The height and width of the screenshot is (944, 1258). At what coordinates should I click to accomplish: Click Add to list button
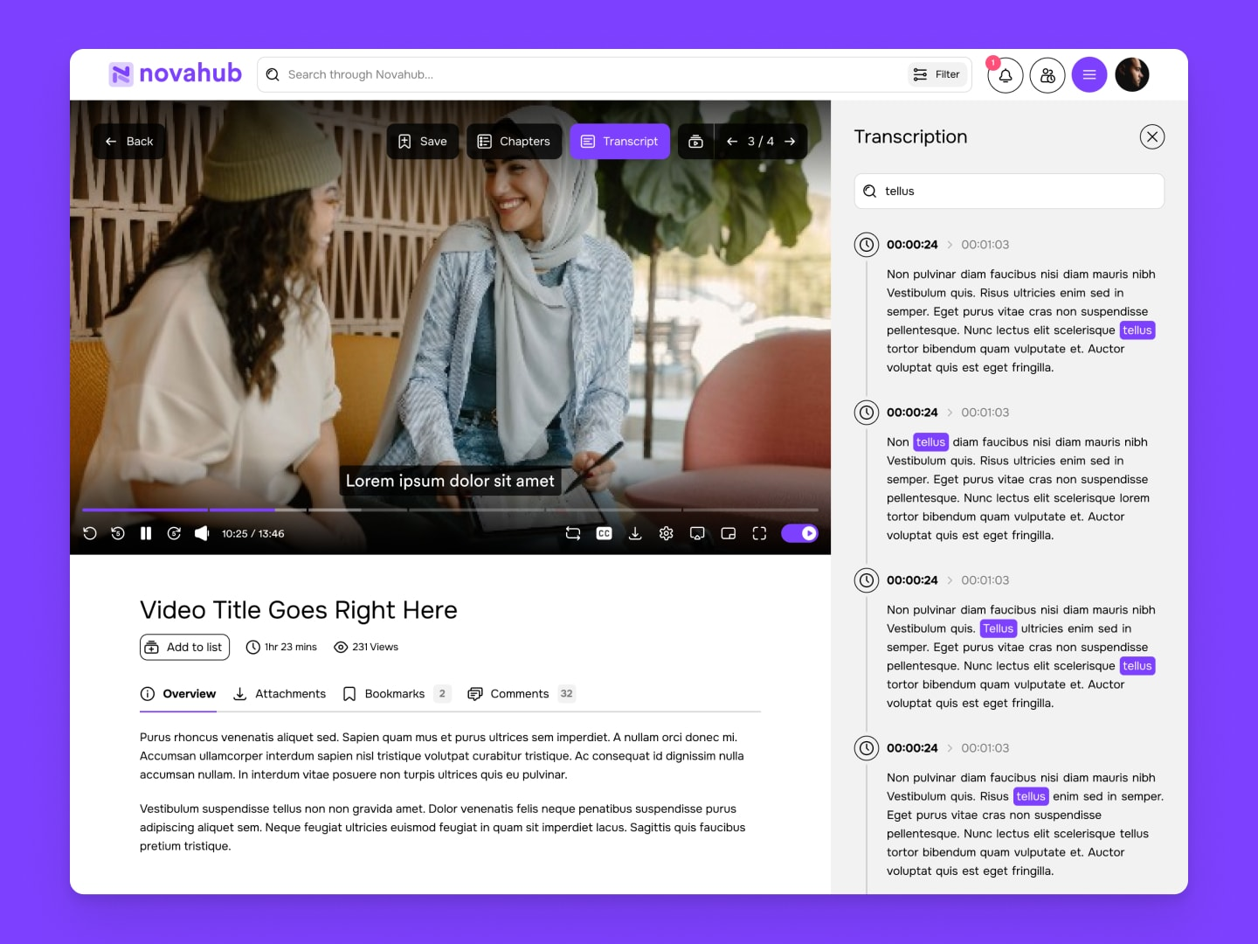[x=184, y=647]
